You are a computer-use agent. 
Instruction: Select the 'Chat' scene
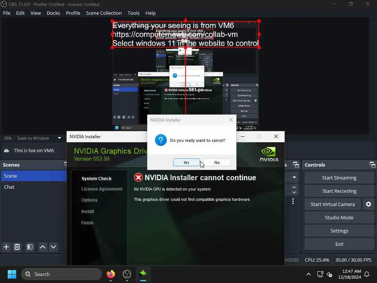click(x=34, y=187)
